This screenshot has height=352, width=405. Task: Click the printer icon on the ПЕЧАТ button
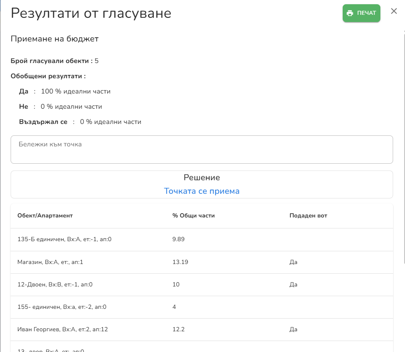point(351,13)
